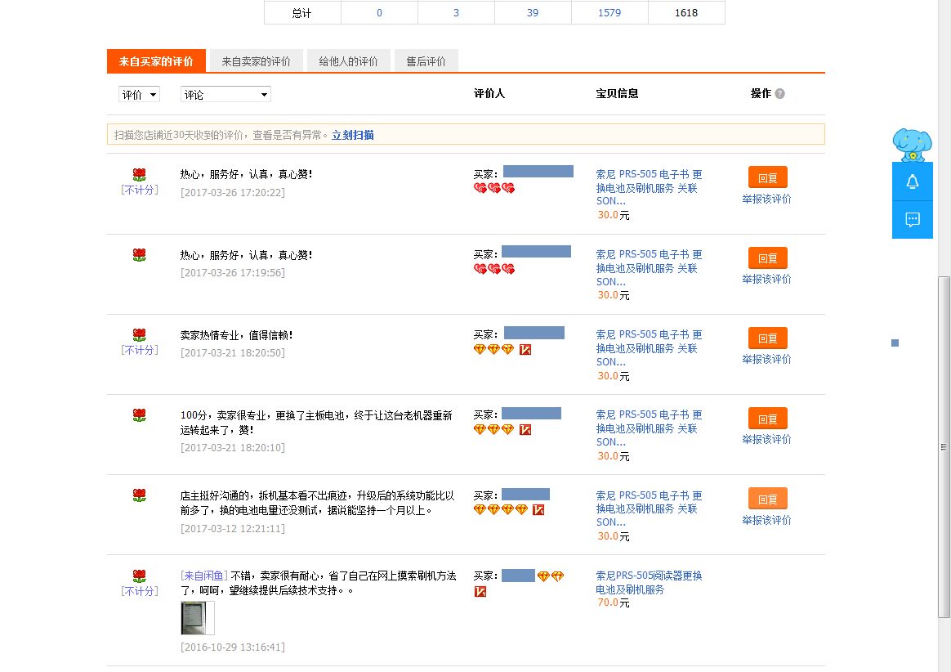Expand the 评价 filter dropdown
This screenshot has height=672, width=951.
[x=139, y=95]
